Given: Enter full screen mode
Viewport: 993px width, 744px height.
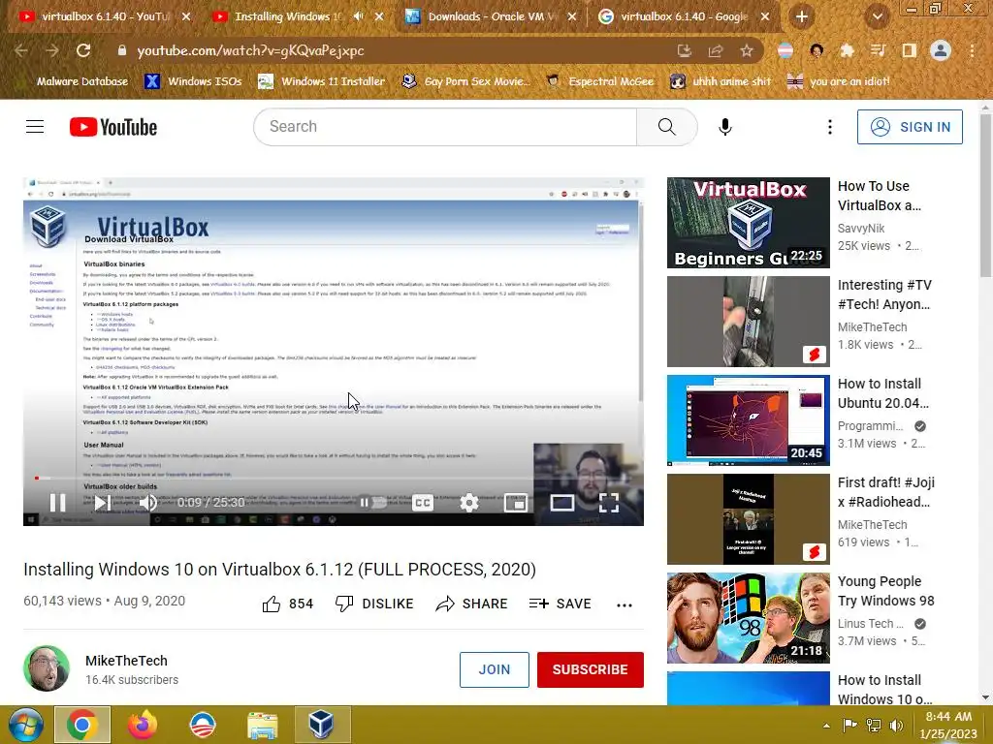Looking at the screenshot, I should (x=609, y=503).
